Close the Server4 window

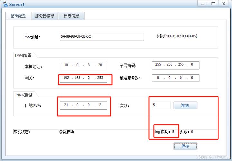[224, 4]
